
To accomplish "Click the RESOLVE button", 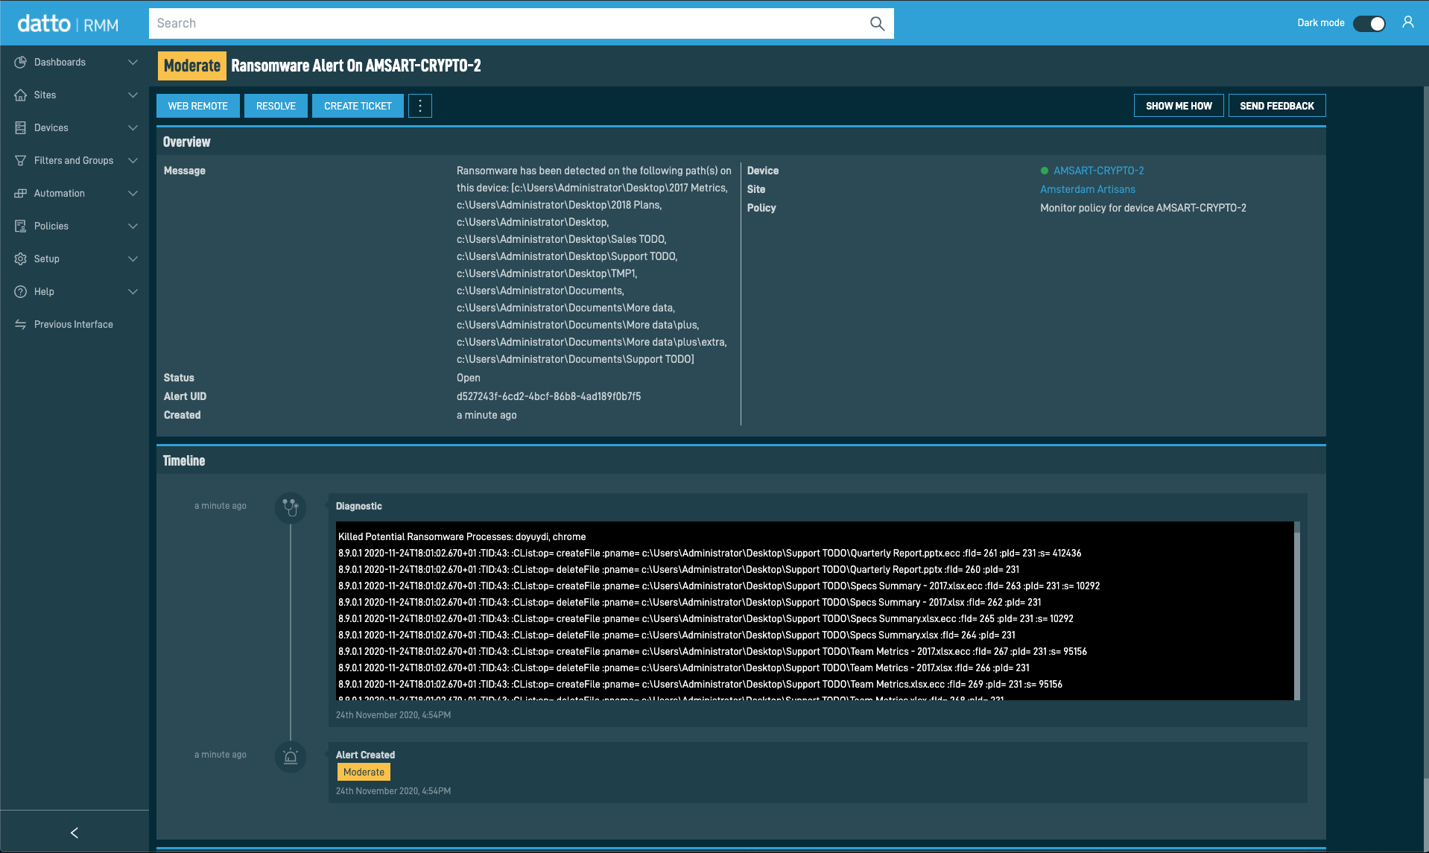I will [x=276, y=106].
